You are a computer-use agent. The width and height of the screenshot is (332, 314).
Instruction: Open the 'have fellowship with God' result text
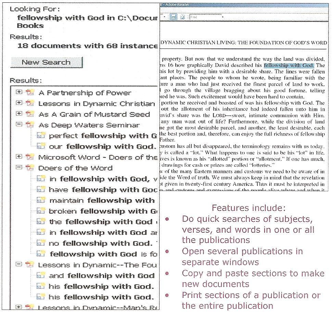click(x=103, y=190)
